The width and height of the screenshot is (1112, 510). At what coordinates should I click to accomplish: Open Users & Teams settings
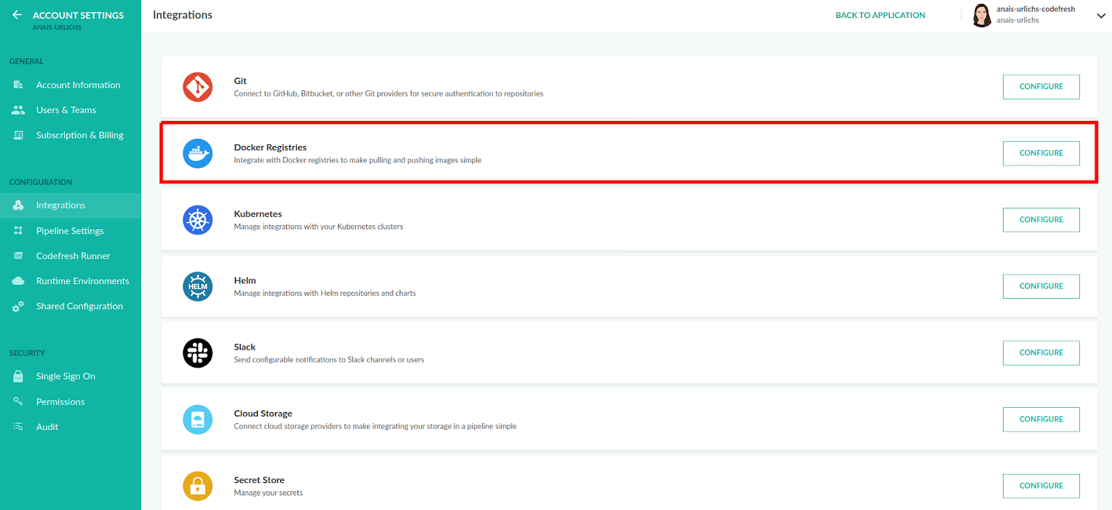(66, 110)
